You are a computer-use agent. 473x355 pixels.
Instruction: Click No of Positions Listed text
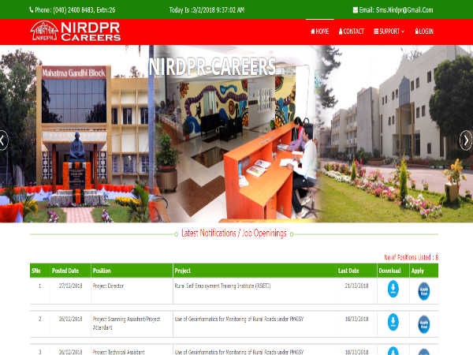[412, 257]
